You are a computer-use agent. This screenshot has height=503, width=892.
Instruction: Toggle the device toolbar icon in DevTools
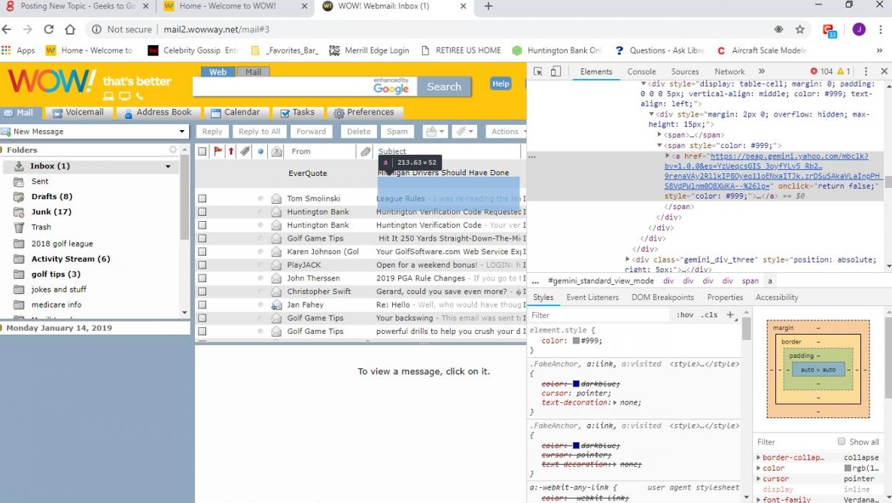(x=556, y=71)
